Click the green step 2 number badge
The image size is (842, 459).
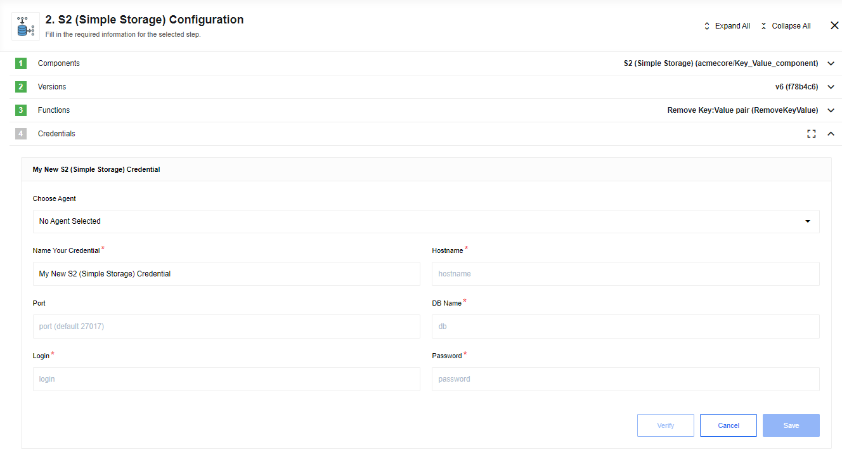(x=21, y=87)
